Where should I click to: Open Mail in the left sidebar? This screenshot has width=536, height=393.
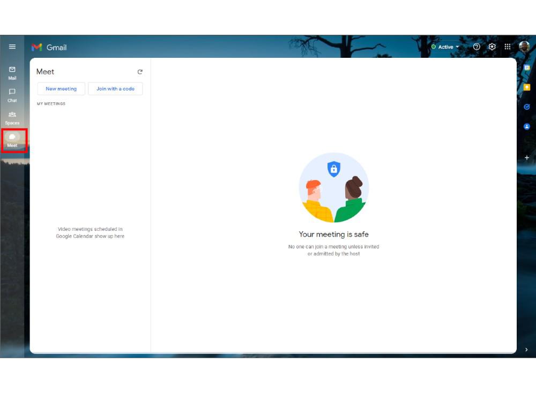[12, 73]
